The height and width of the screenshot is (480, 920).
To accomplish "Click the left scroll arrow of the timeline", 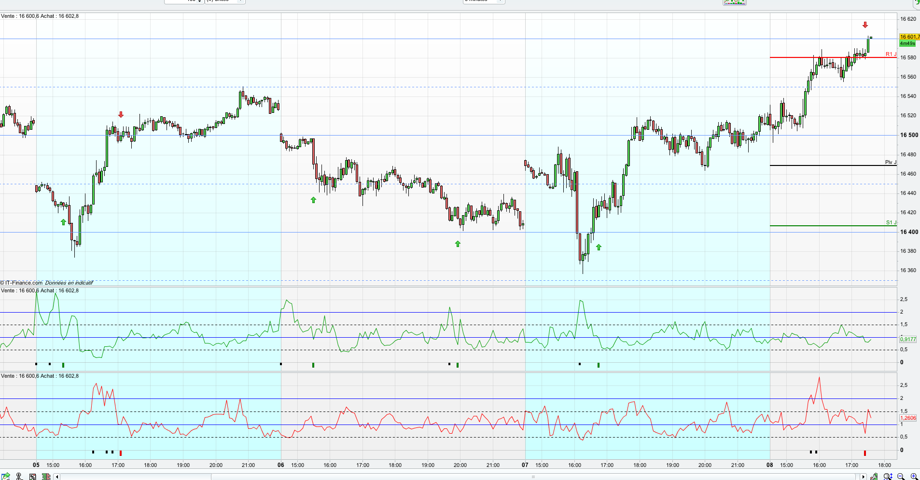I will (57, 477).
